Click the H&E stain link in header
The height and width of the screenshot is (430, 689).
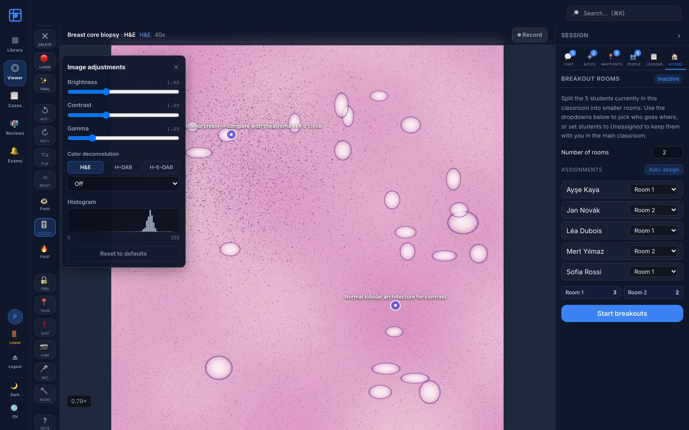145,35
